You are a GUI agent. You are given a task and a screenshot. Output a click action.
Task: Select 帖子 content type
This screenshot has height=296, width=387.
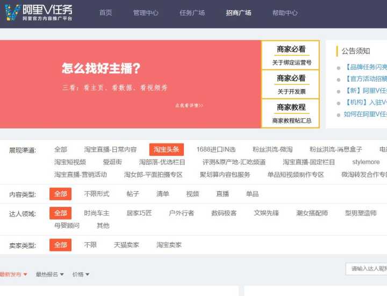[133, 194]
